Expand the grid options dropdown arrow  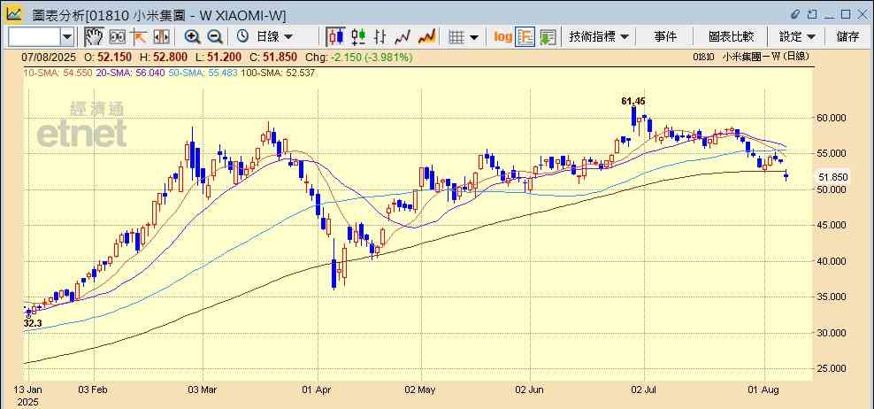474,37
